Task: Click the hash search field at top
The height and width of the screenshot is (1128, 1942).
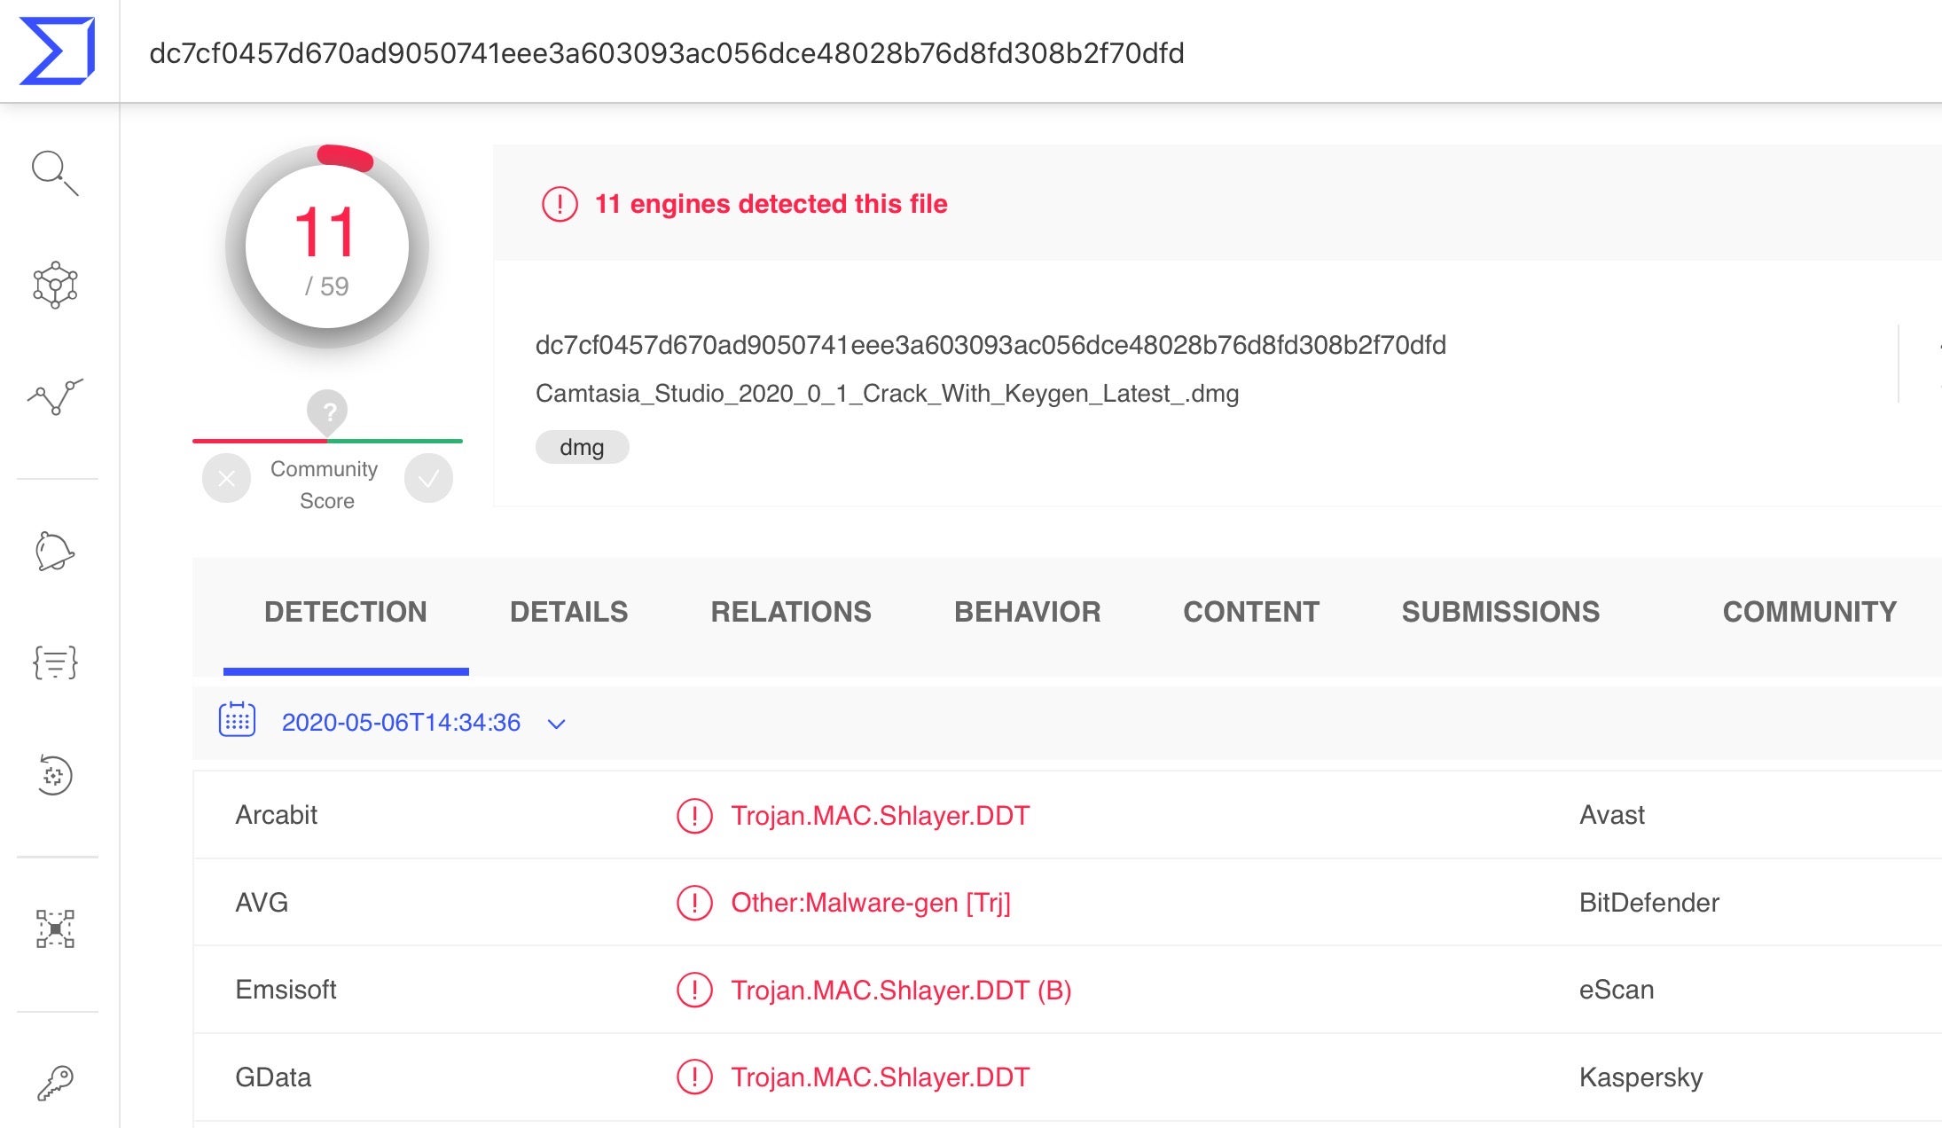Action: 667,53
